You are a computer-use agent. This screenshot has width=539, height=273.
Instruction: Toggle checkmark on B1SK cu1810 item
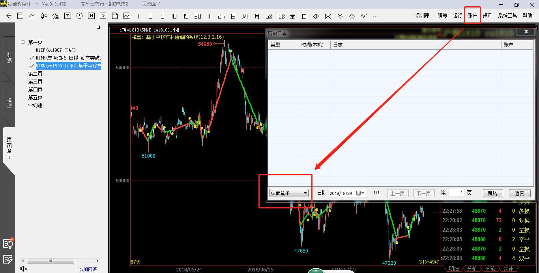click(x=32, y=66)
